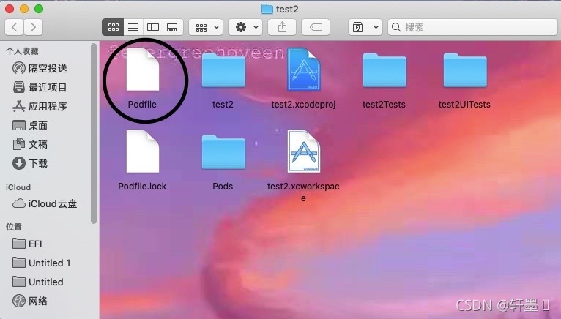The image size is (561, 319).
Task: Open Downloads (下载) in sidebar
Action: (x=30, y=163)
